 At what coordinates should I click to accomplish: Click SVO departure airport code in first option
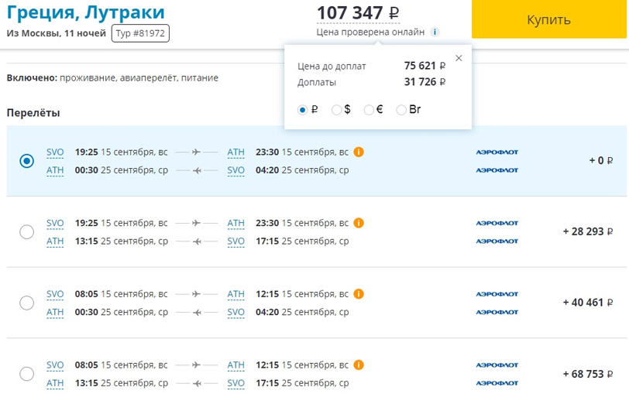[55, 152]
